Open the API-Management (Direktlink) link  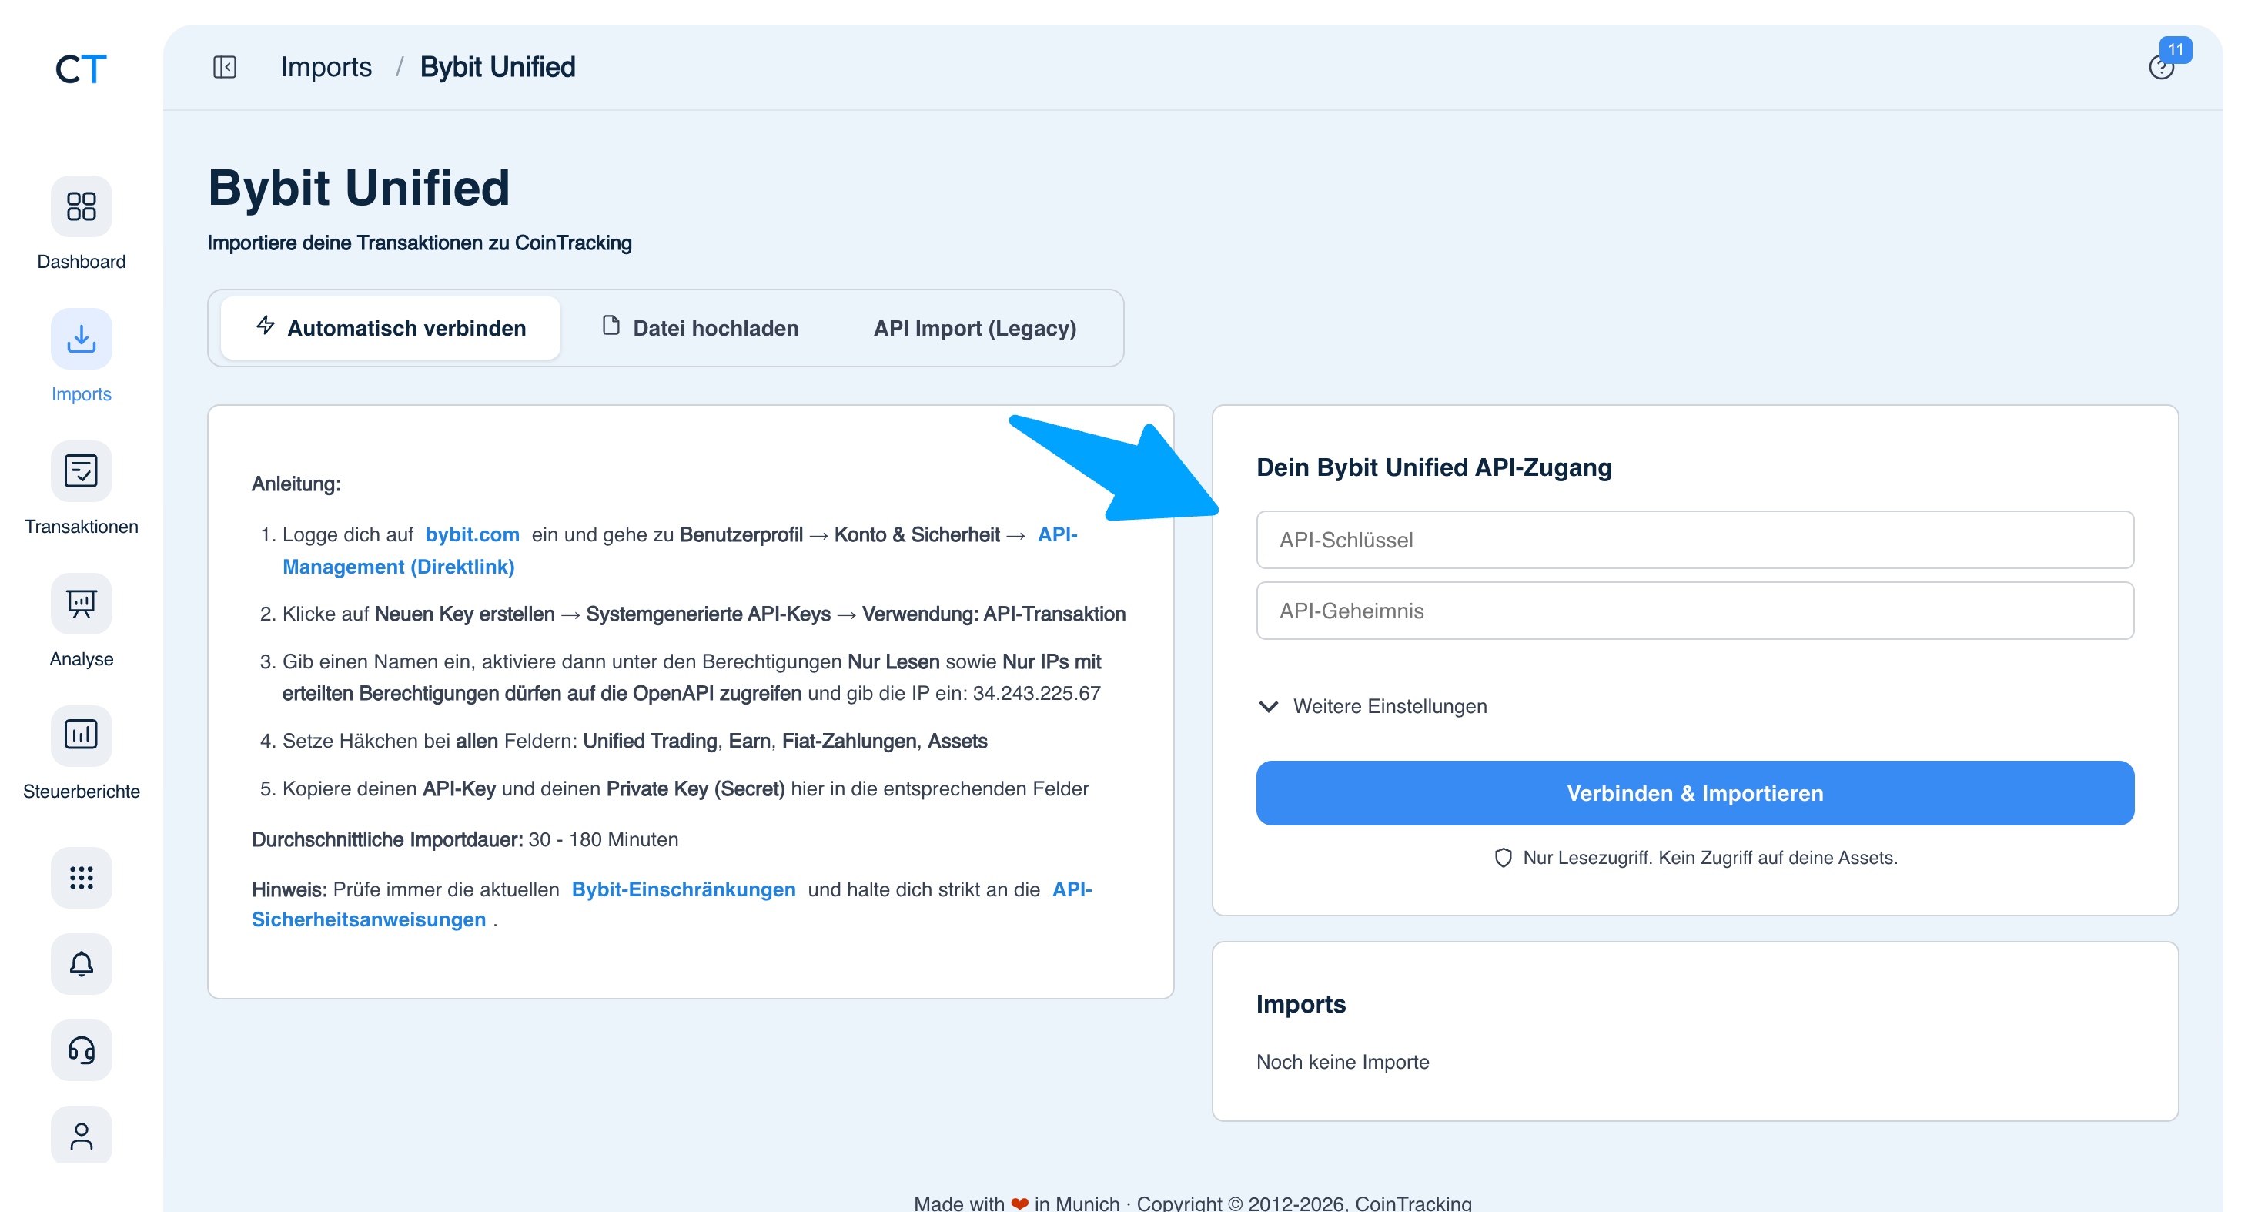click(x=398, y=567)
